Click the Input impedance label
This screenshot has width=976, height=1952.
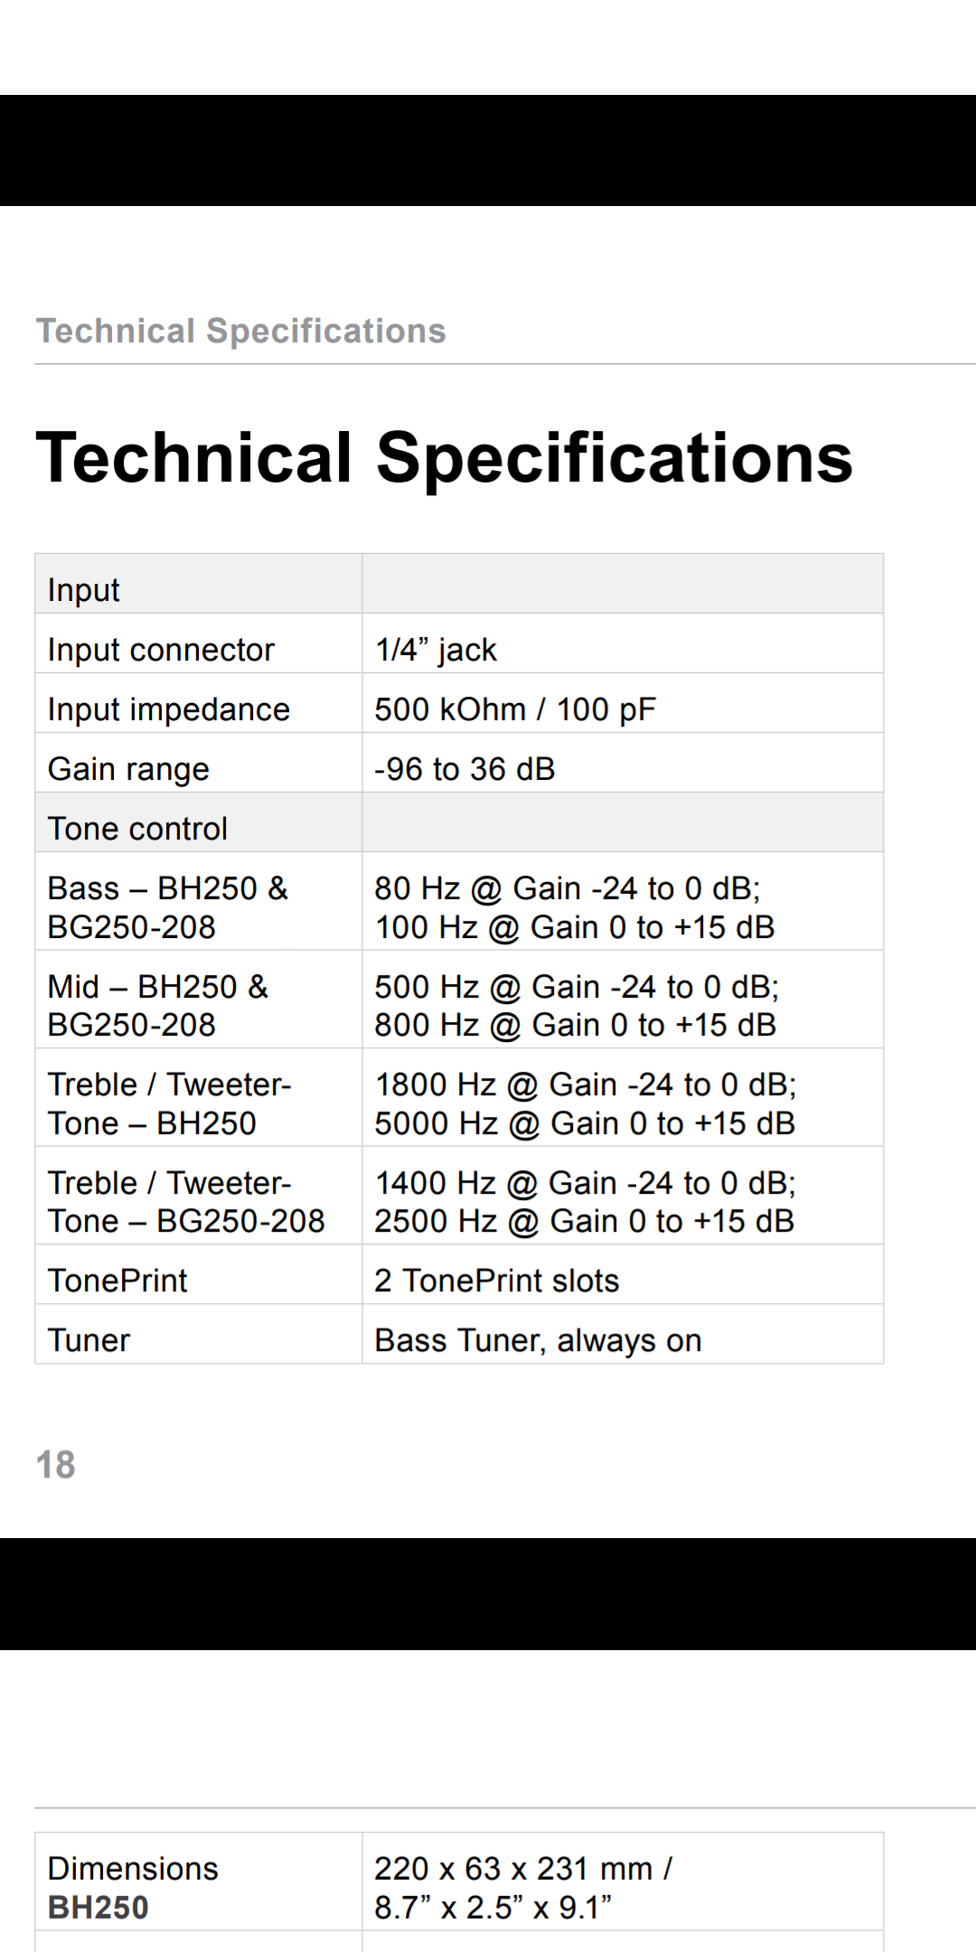[x=169, y=710]
